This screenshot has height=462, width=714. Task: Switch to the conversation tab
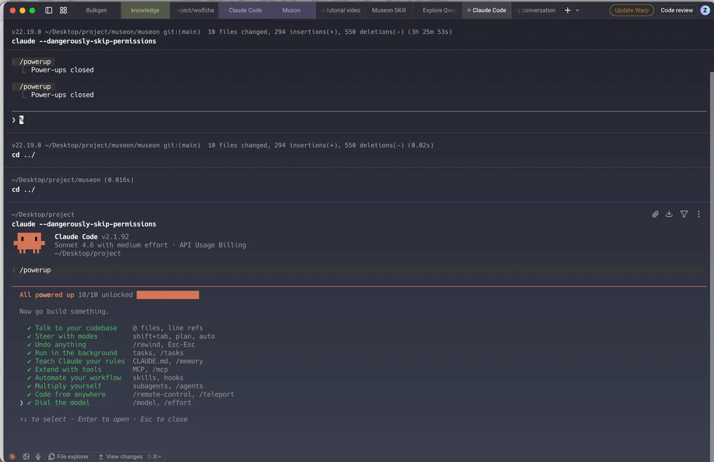click(x=535, y=10)
